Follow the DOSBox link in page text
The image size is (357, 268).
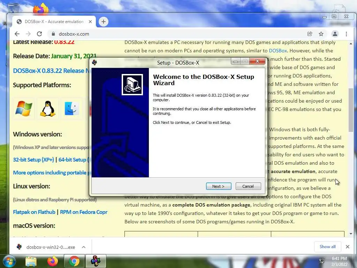point(278,51)
